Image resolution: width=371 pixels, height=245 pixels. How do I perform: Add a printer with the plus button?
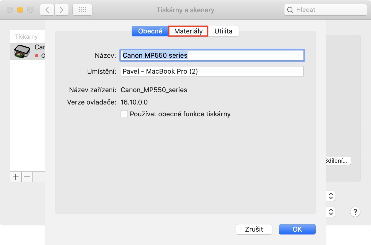[16, 177]
